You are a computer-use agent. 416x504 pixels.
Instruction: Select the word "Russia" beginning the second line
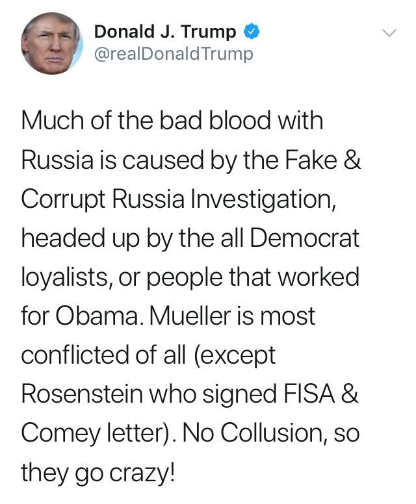click(57, 160)
